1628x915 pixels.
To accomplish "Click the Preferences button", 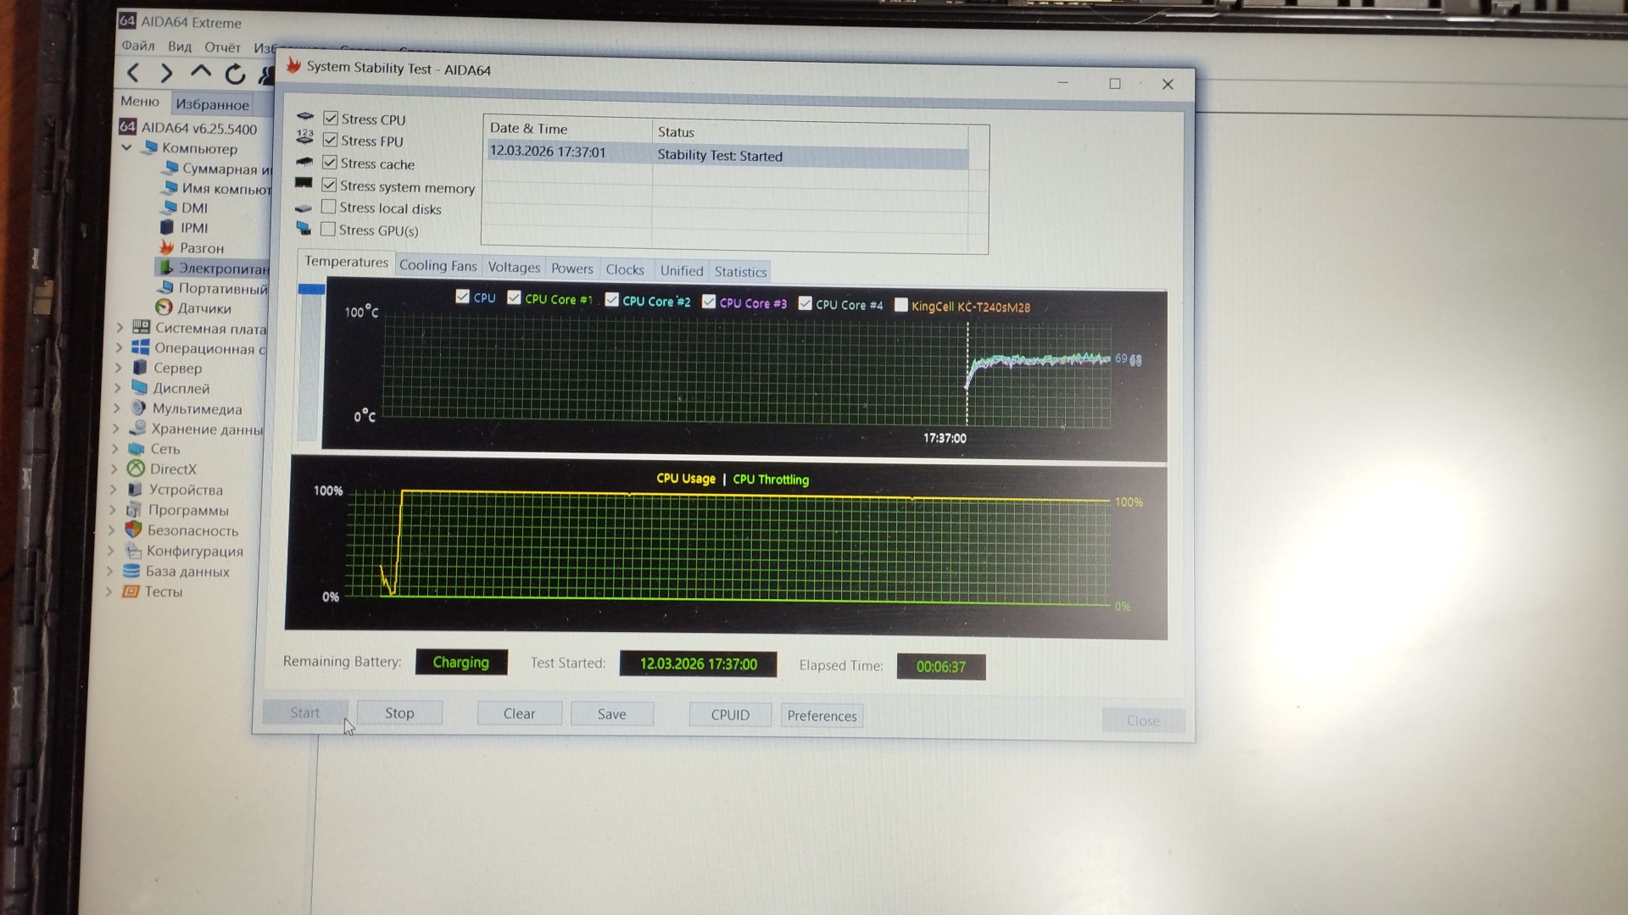I will (821, 716).
